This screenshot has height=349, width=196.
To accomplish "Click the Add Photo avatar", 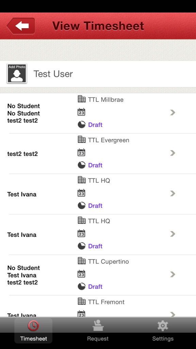I will [x=17, y=74].
